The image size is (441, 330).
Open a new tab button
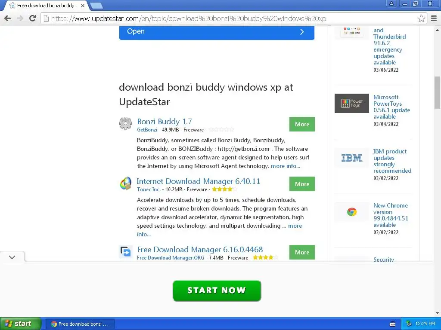tap(96, 6)
